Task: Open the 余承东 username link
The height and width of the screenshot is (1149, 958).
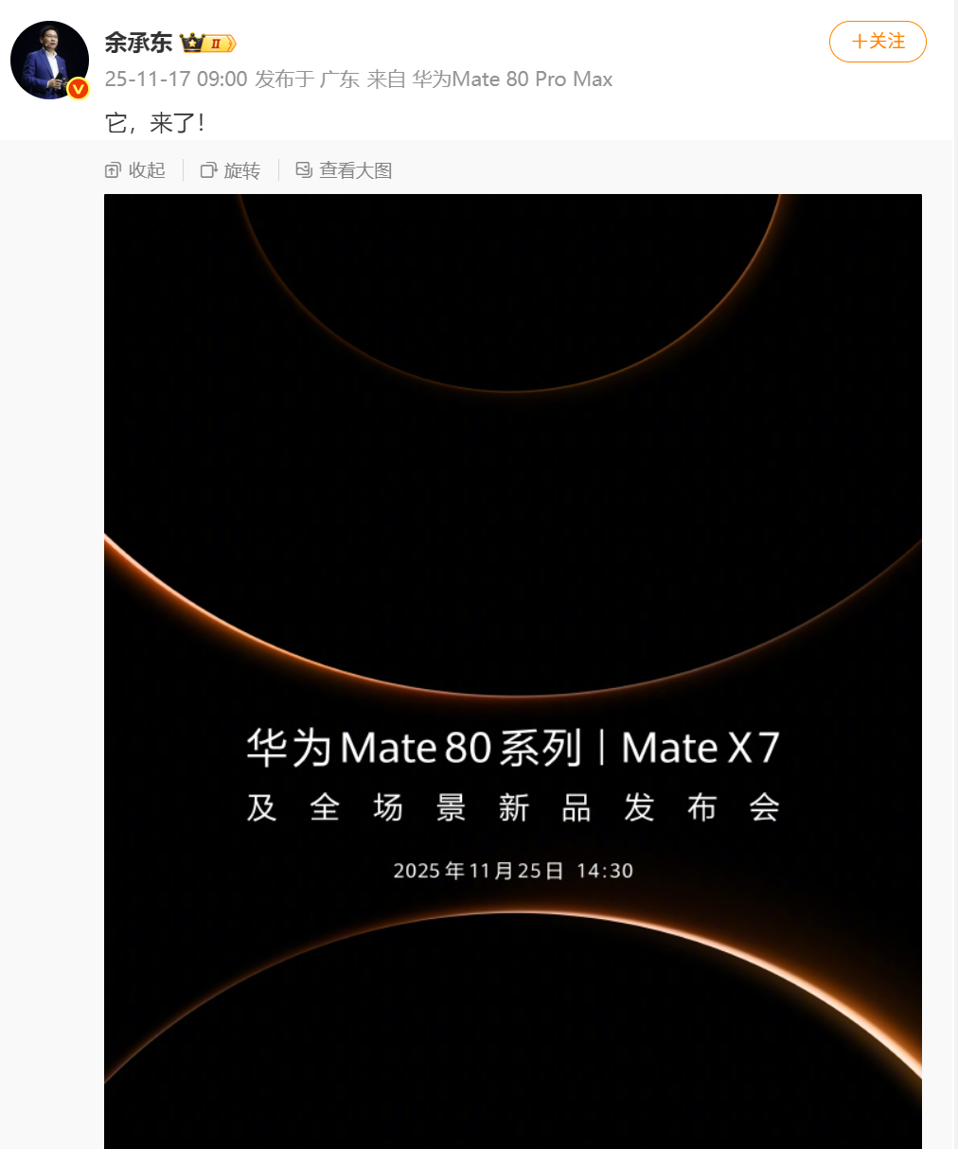Action: coord(138,43)
